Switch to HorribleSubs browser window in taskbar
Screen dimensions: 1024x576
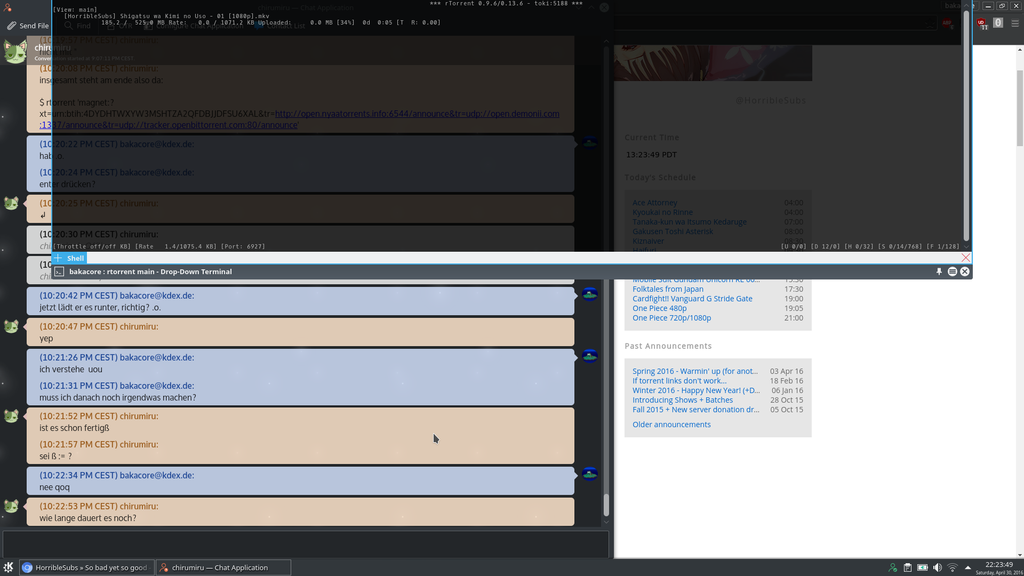tap(87, 567)
